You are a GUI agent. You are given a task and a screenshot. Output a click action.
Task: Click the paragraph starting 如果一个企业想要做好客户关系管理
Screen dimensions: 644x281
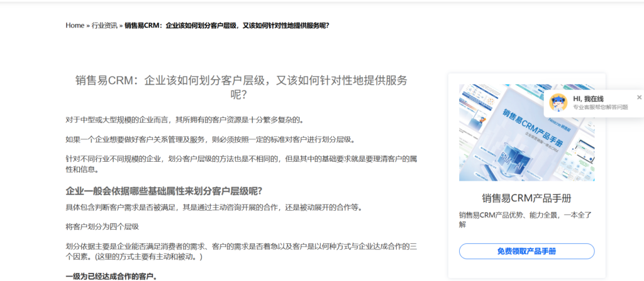click(x=210, y=139)
